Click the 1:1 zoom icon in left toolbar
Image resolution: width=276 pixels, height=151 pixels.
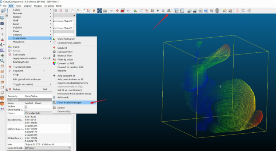coord(2,29)
